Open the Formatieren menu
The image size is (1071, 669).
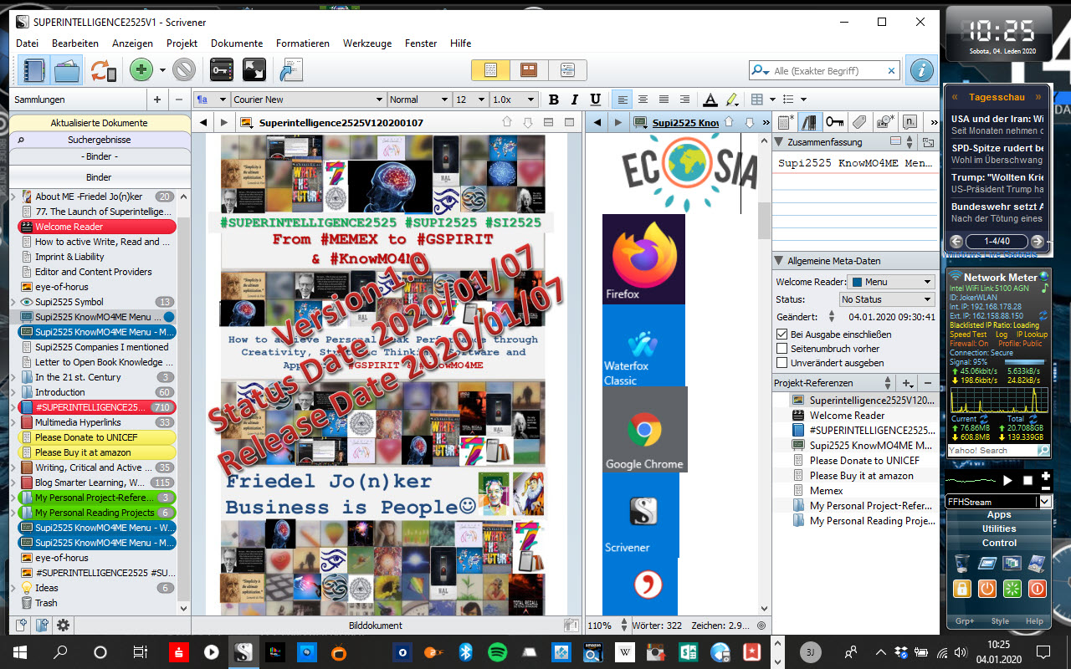coord(300,43)
